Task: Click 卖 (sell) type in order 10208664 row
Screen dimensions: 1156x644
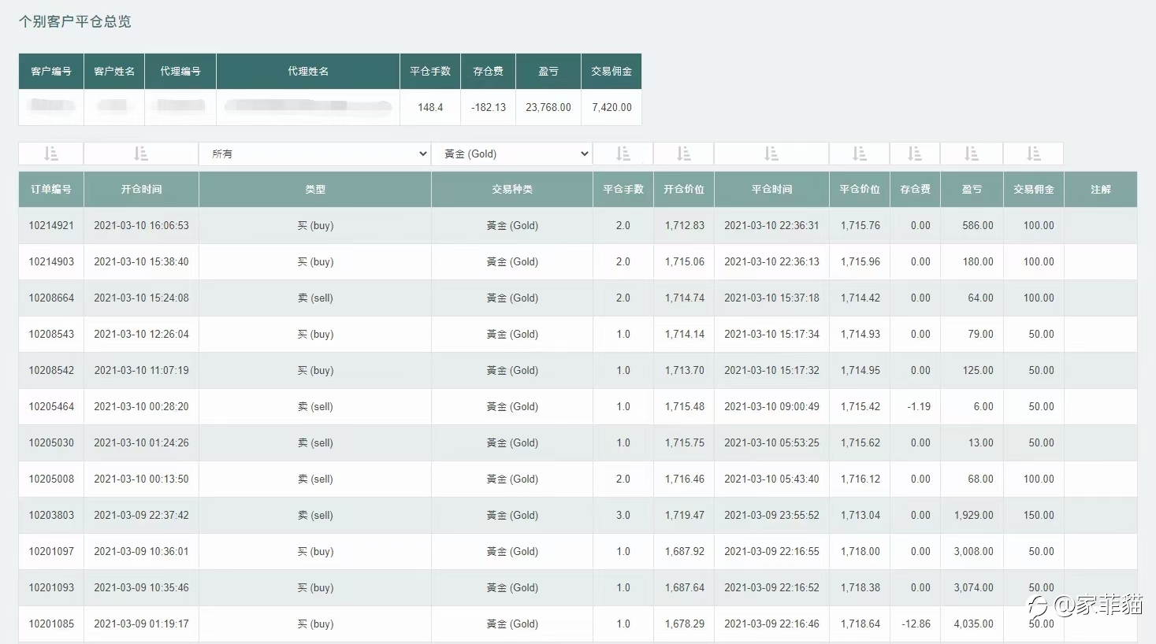Action: (315, 298)
